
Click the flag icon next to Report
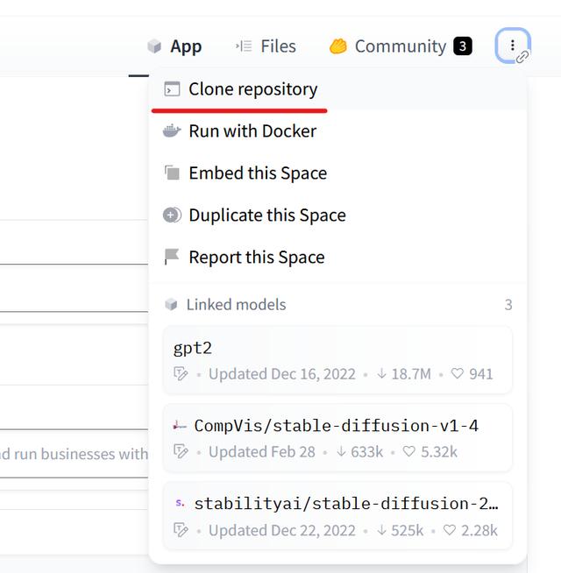point(171,257)
